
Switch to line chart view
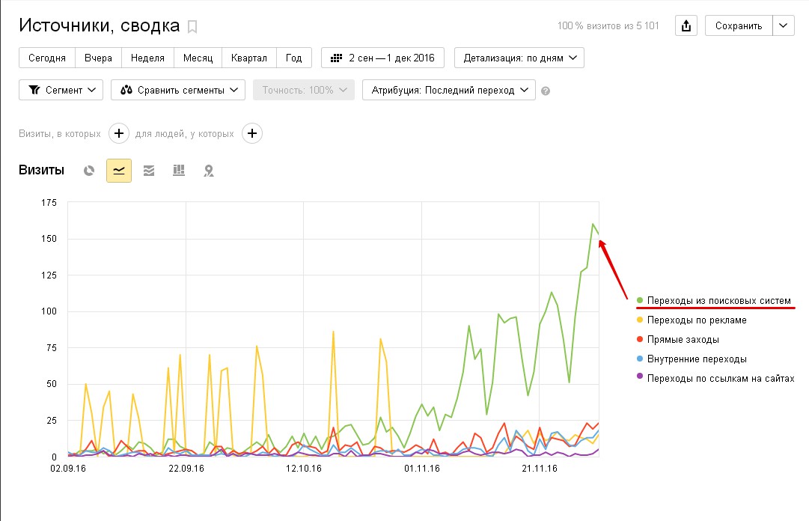119,171
